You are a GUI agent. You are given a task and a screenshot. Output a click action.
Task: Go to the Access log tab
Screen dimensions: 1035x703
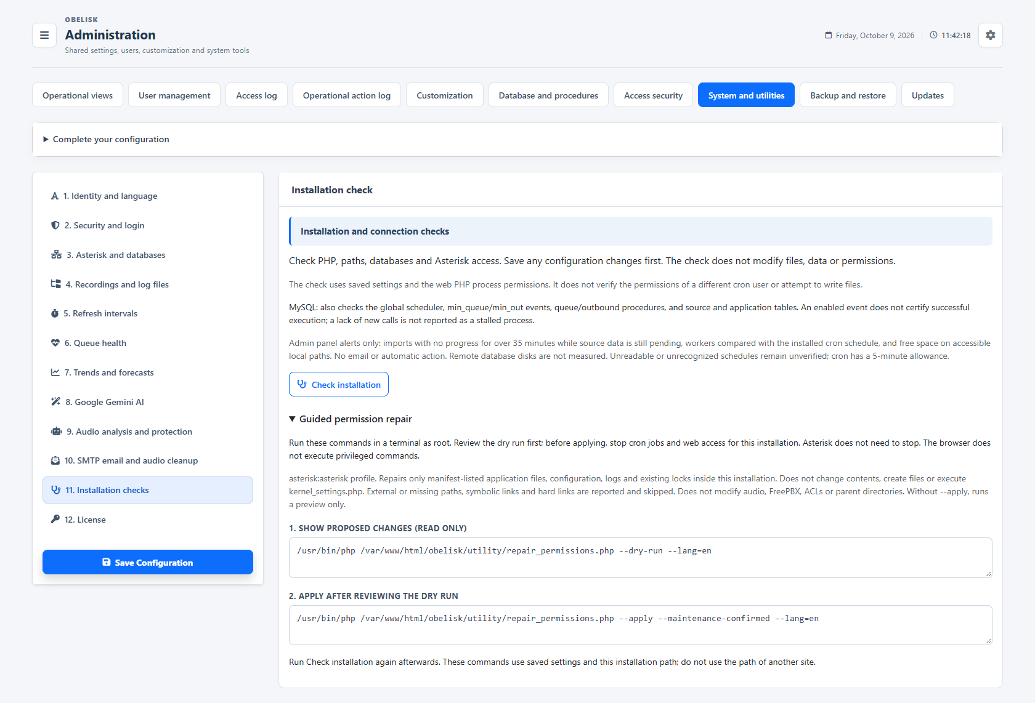point(256,95)
